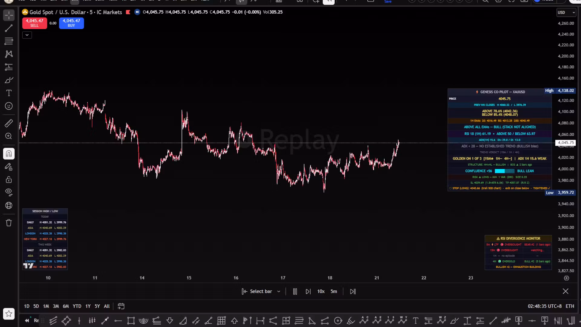Select the Elliott impulse wave 1-5 tool
Image resolution: width=581 pixels, height=327 pixels.
pos(390,320)
